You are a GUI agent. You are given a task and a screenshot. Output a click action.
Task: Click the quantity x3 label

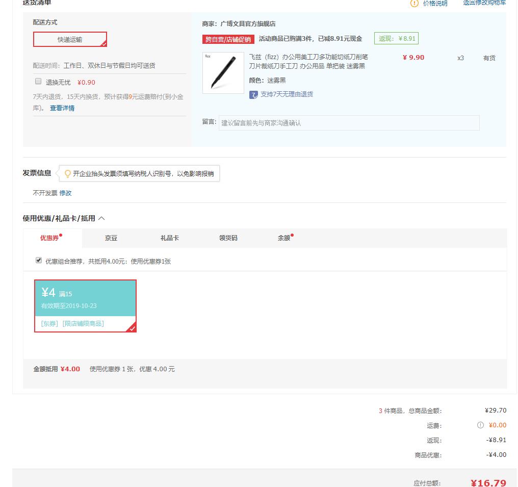click(x=460, y=58)
